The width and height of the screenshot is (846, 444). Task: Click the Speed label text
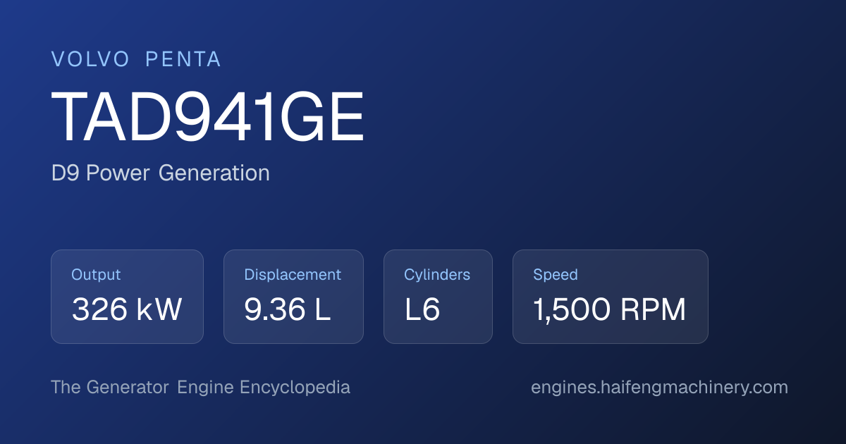point(556,275)
